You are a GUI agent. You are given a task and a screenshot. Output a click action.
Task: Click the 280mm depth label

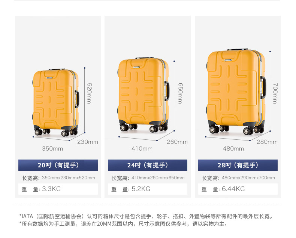click(267, 142)
